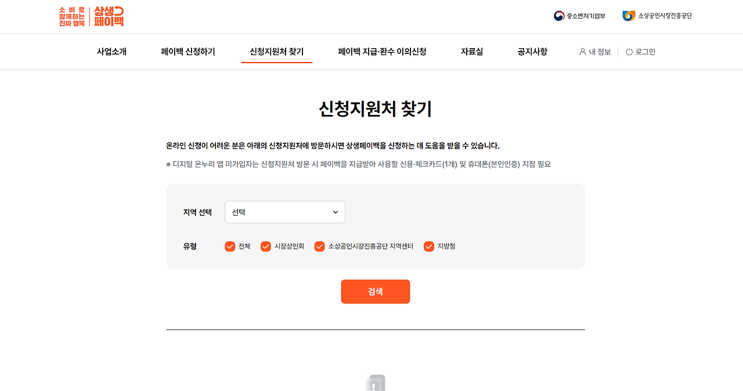Click the 지역 선택 label
The image size is (743, 391).
point(197,212)
